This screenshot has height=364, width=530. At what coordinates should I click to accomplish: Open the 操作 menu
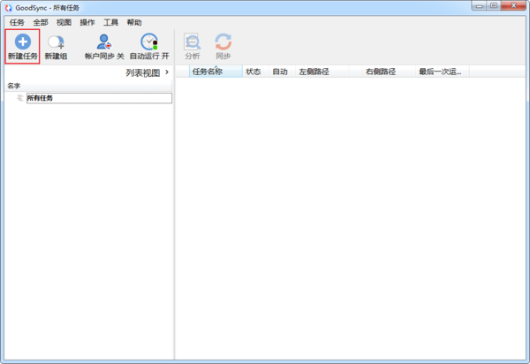pos(87,22)
